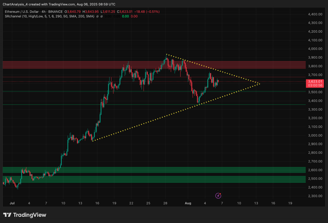This screenshot has height=223, width=328.
Task: Click the red 3,623.01 current price tag
Action: click(315, 82)
